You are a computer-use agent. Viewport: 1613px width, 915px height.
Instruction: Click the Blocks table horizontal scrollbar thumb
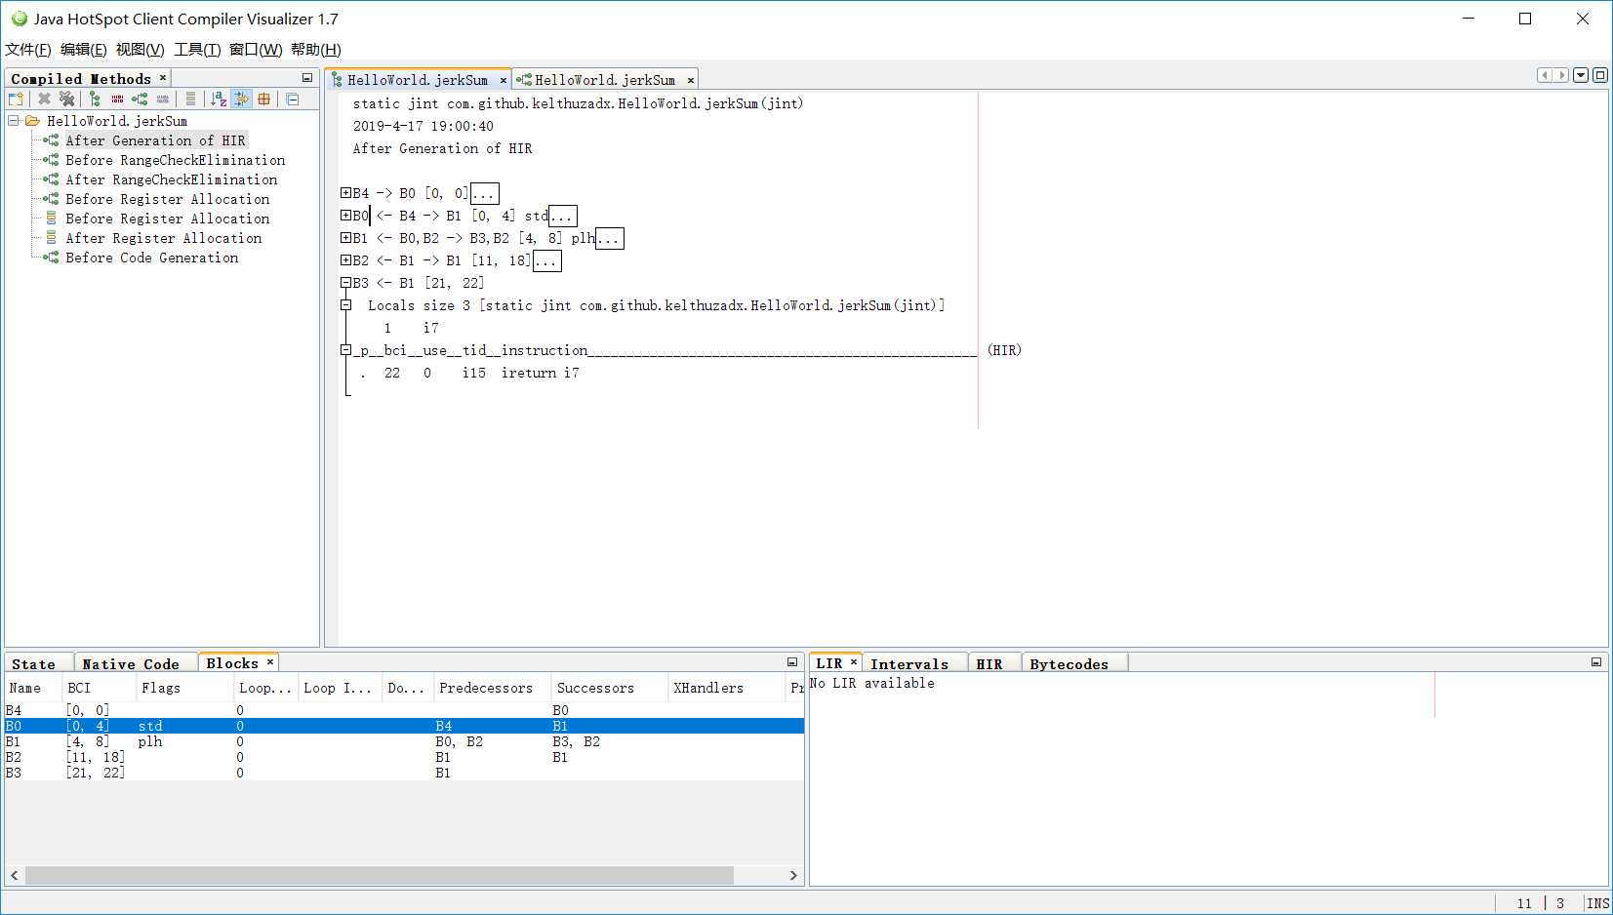(380, 876)
